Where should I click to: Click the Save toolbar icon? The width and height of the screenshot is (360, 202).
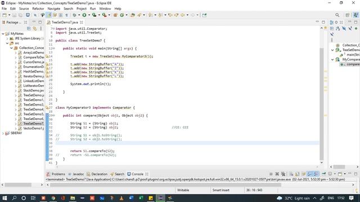15,15
